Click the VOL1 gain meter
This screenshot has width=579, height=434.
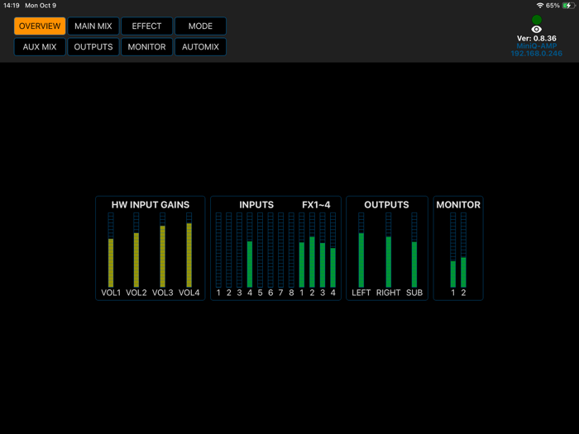[x=111, y=250]
